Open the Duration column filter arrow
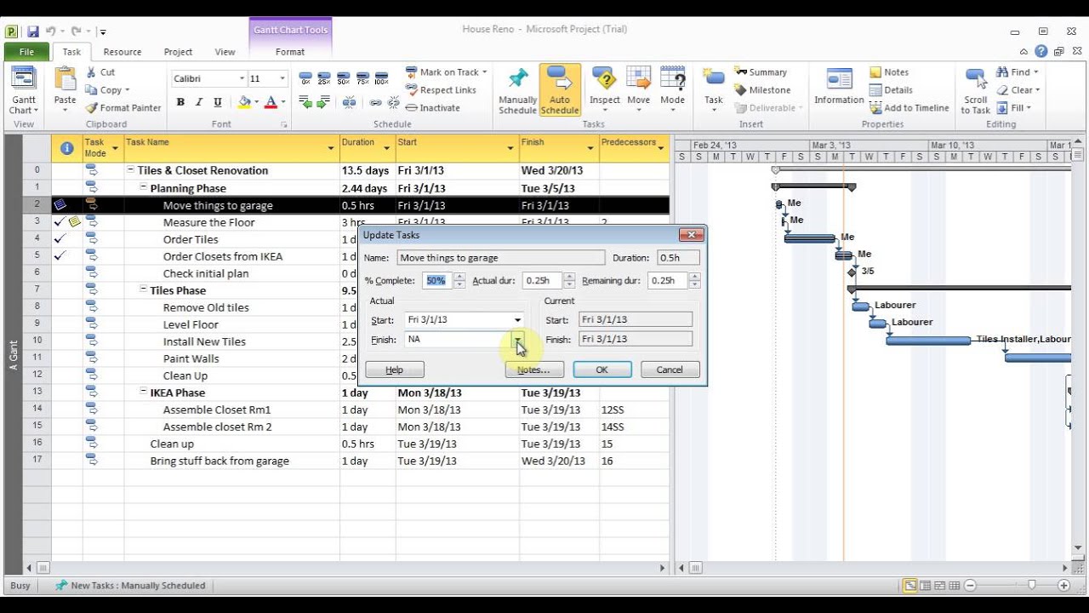1089x613 pixels. 387,148
